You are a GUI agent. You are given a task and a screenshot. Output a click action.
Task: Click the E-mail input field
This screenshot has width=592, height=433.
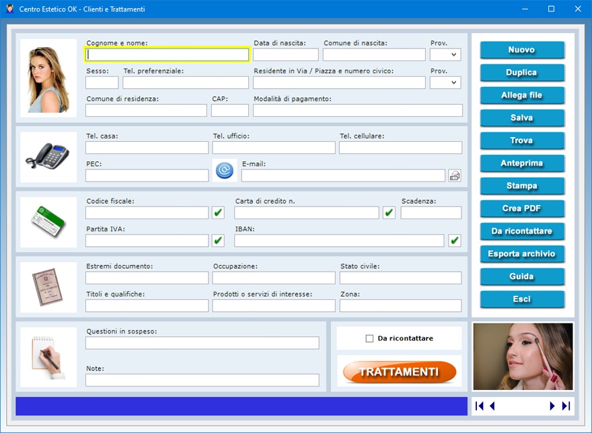point(343,175)
